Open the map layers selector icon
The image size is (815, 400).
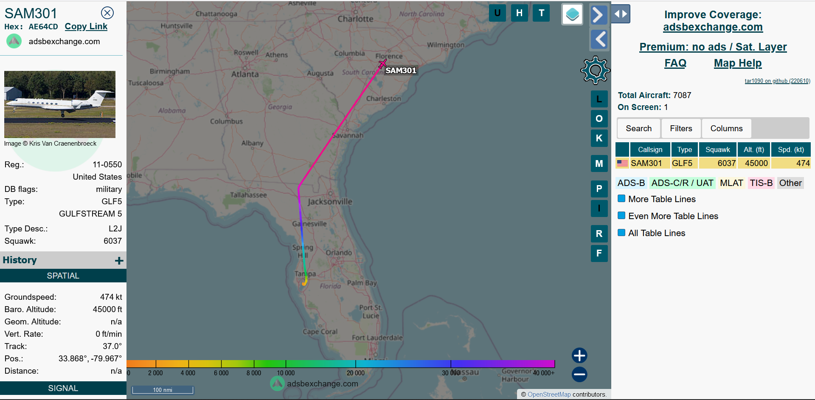(x=572, y=14)
